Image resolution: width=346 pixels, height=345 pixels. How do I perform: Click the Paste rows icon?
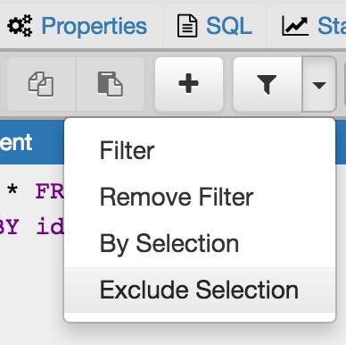tap(111, 84)
